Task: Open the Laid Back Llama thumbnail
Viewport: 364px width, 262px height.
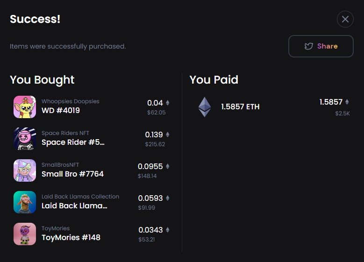Action: 25,202
